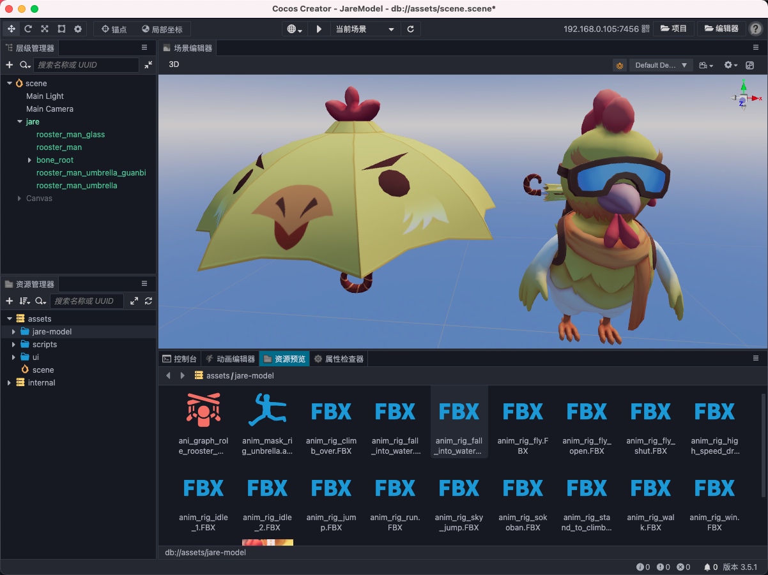Switch to the 控制台 console tab

coord(180,358)
